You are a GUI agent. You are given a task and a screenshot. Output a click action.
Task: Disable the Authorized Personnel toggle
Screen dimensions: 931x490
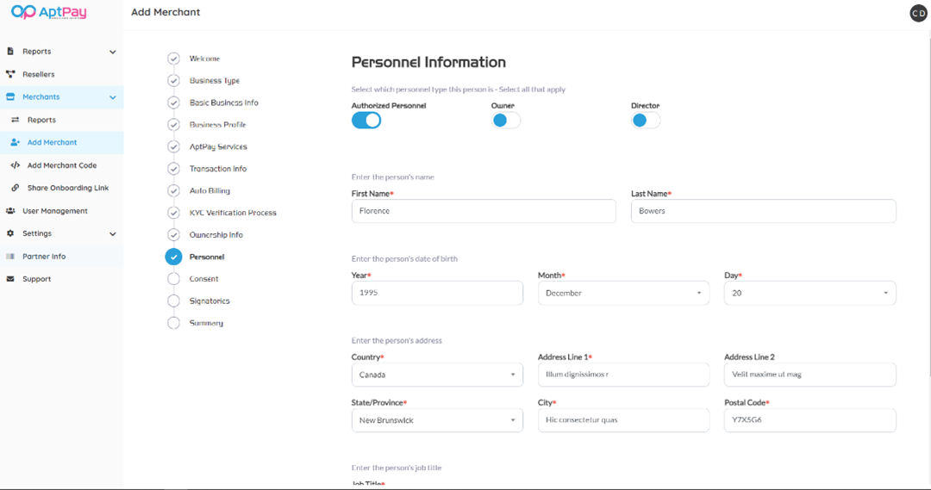pos(366,121)
